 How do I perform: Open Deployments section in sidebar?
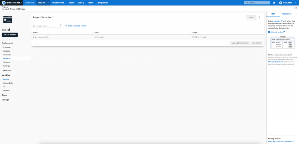[x=7, y=43]
